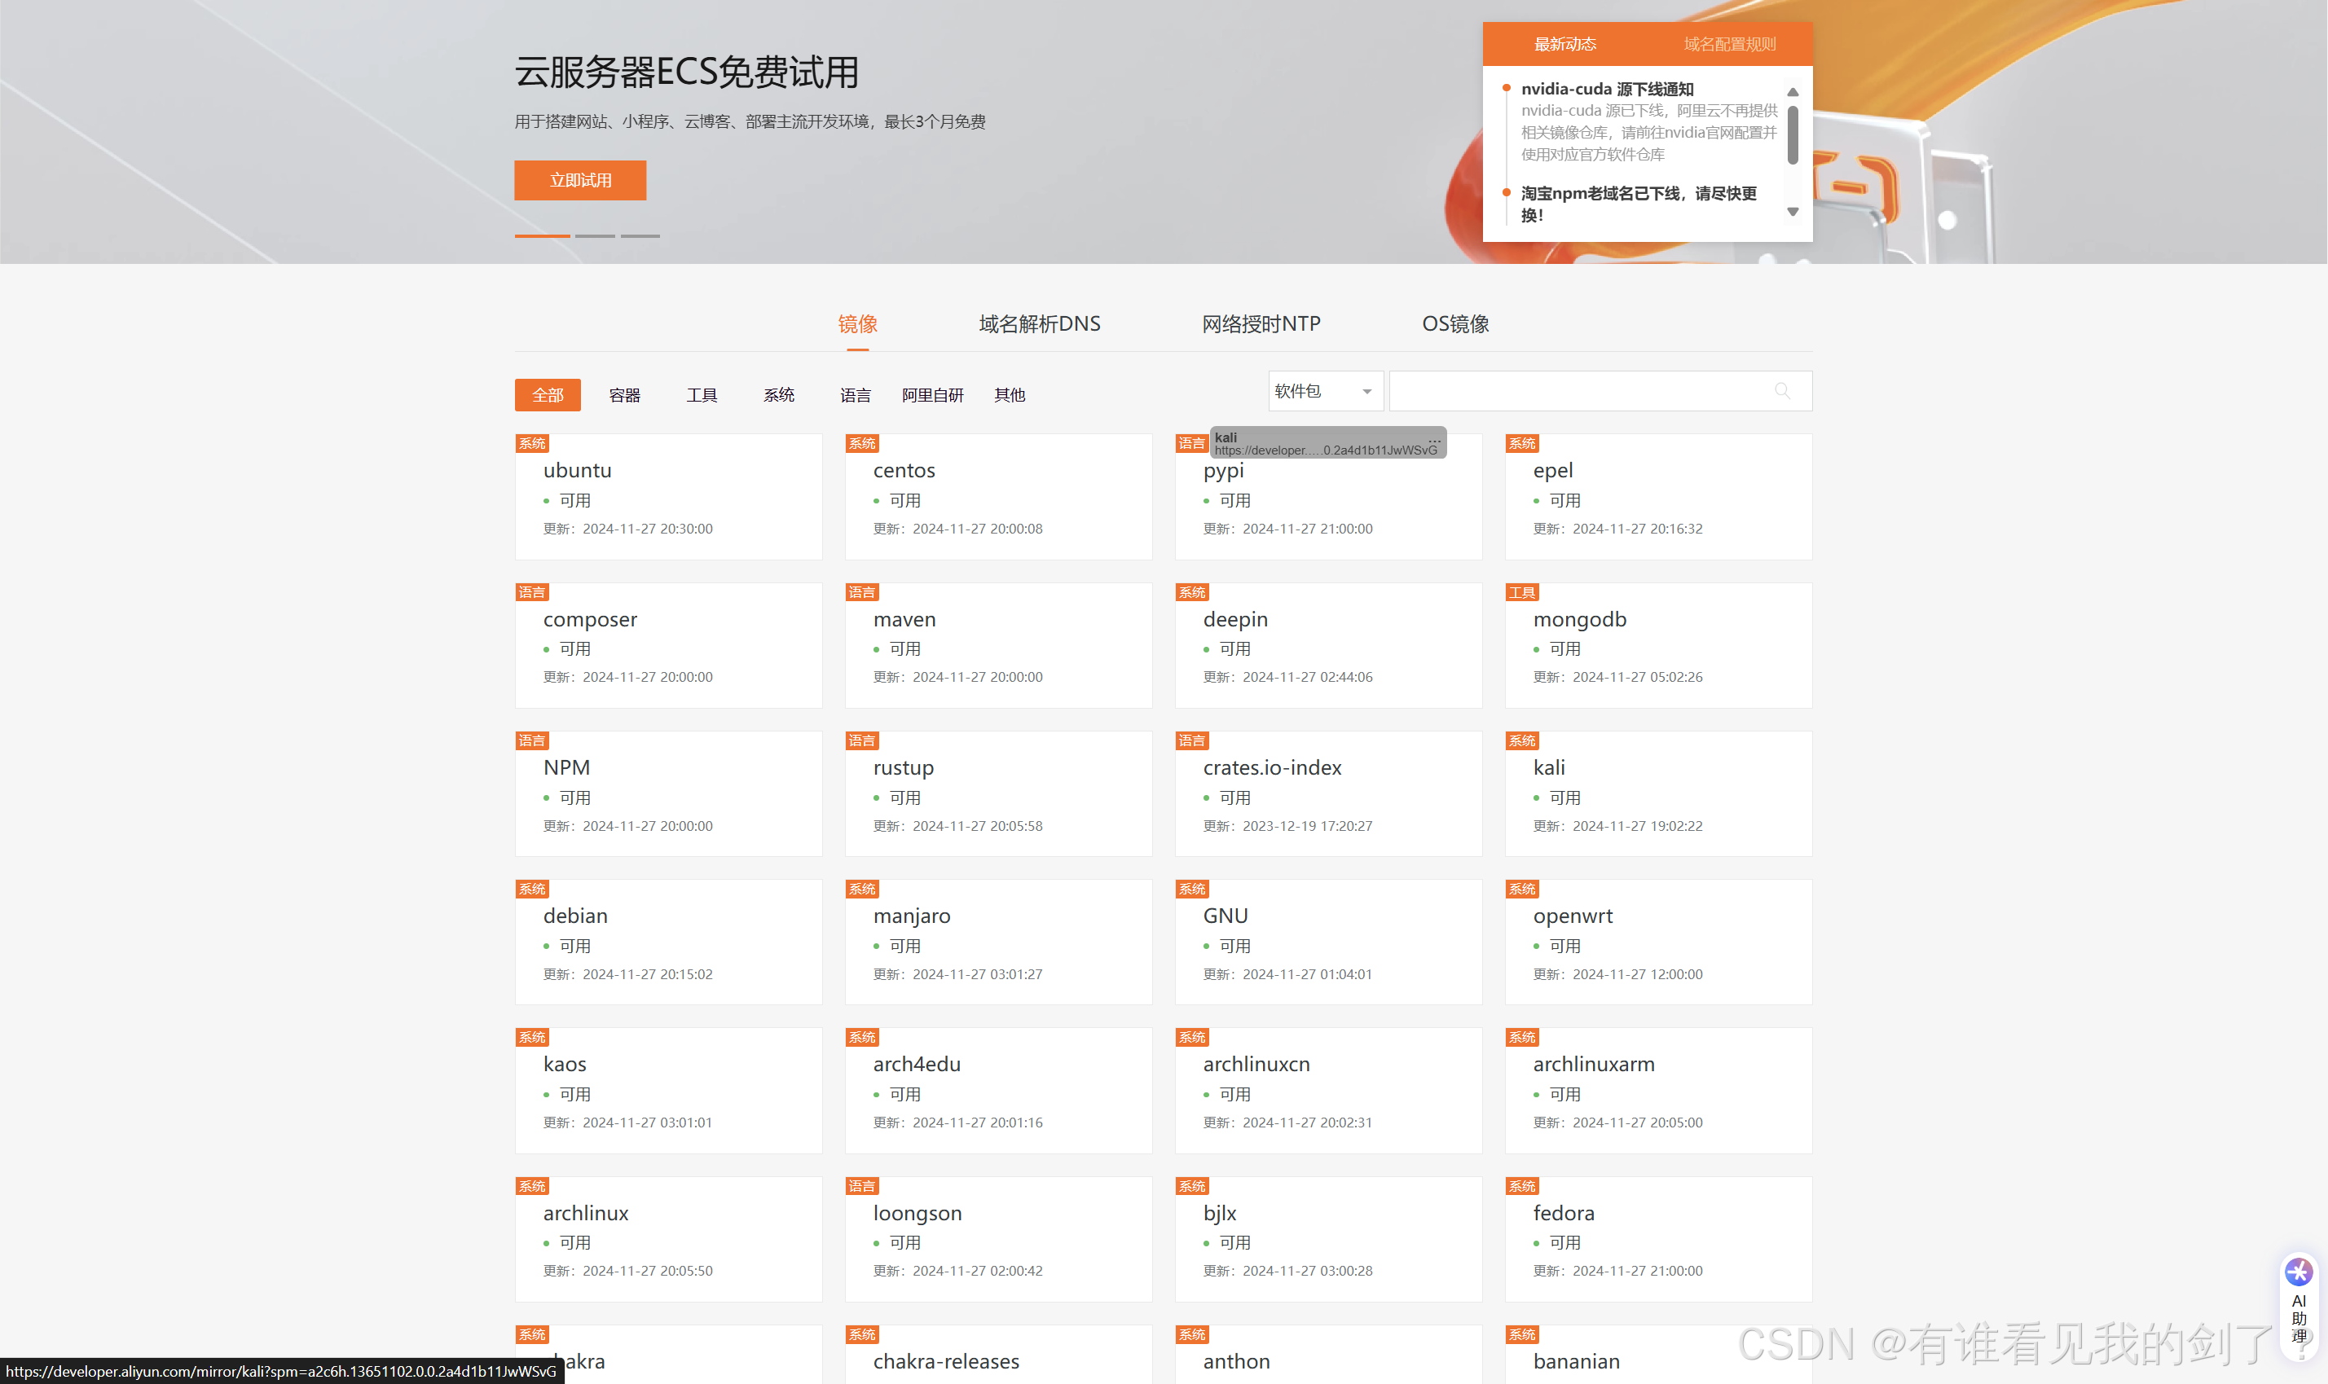
Task: Filter mirrors by 容器 category
Action: pyautogui.click(x=624, y=395)
